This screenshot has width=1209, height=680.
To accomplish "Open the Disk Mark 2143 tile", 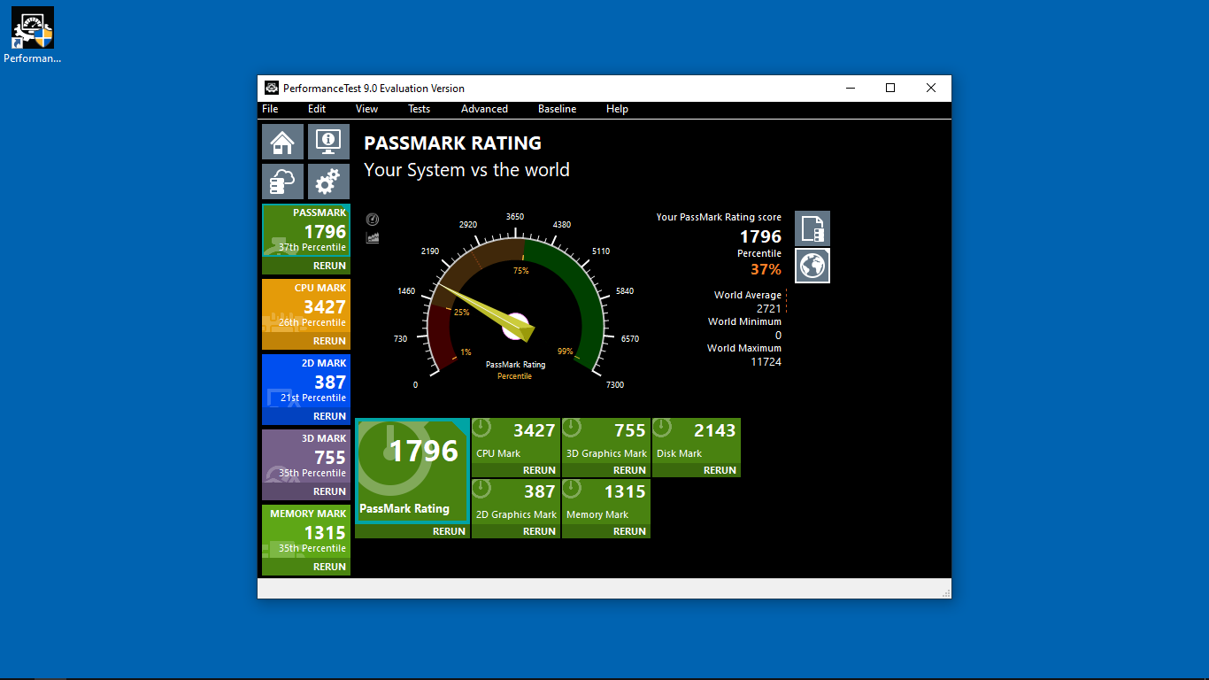I will click(x=697, y=440).
